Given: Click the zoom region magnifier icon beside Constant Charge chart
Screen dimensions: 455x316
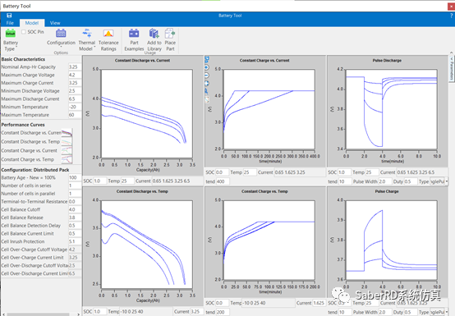Looking at the screenshot, I should click(207, 91).
